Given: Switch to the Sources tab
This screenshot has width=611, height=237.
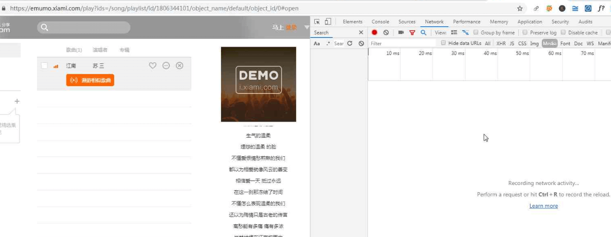Looking at the screenshot, I should coord(407,21).
